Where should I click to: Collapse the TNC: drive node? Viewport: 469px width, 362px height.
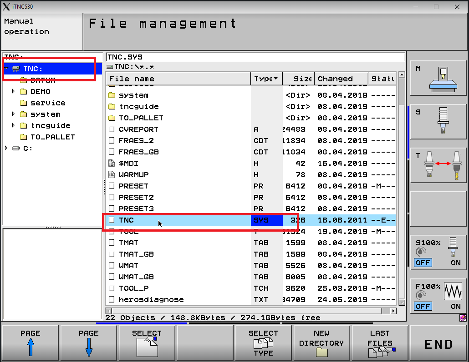[6, 68]
